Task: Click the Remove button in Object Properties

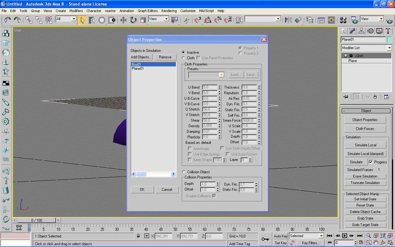Action: pyautogui.click(x=165, y=57)
